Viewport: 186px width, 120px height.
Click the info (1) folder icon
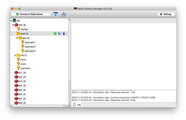click(x=19, y=55)
